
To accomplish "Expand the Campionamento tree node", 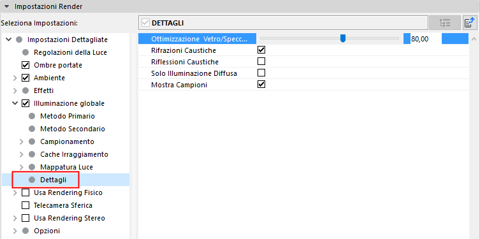I will pos(21,141).
